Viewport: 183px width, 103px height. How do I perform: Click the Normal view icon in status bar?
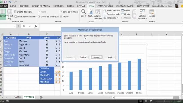point(140,101)
